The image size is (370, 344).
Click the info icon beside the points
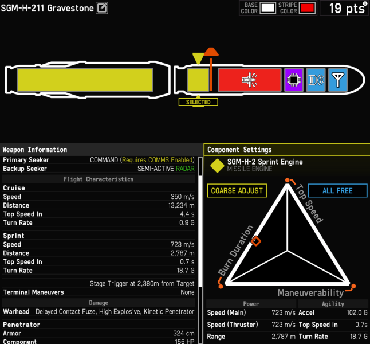point(365,3)
